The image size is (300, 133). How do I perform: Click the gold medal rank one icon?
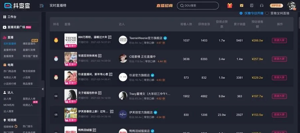[56, 40]
